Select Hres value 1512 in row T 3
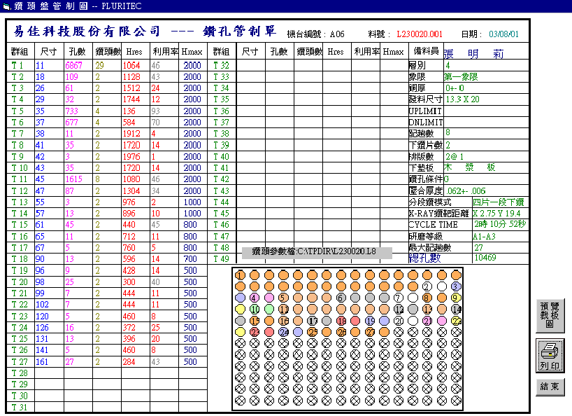 pyautogui.click(x=131, y=88)
